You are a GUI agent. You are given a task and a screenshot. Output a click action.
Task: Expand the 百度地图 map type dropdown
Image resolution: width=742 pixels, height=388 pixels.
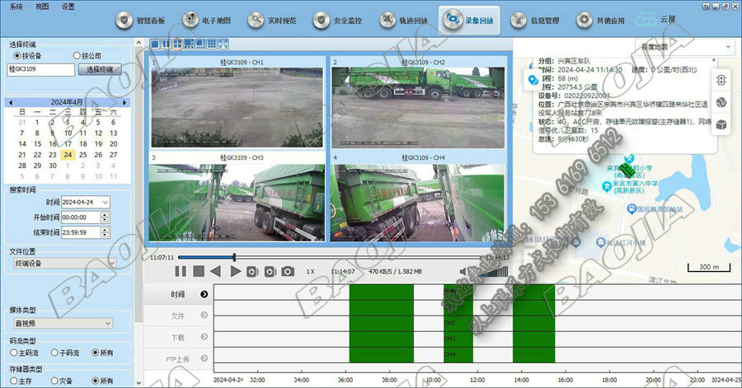tap(677, 47)
